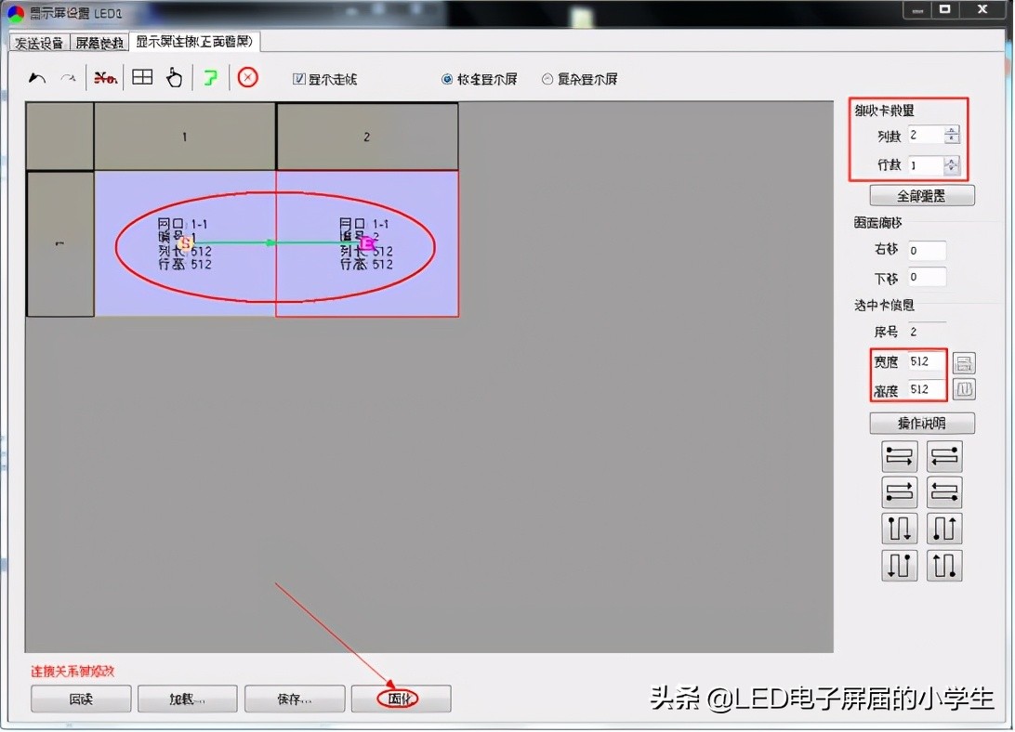Switch to the sending device tab
The image size is (1015, 732).
pyautogui.click(x=39, y=42)
